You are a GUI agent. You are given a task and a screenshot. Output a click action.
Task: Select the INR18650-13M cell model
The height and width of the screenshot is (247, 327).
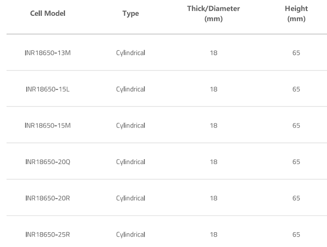(x=47, y=53)
